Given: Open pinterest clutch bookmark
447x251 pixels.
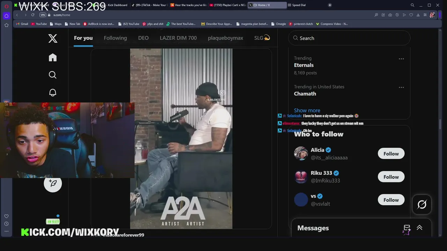Looking at the screenshot, I should click(x=301, y=24).
